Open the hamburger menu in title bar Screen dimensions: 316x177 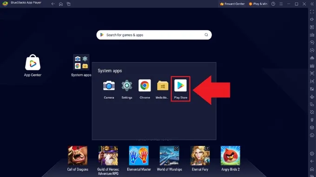[281, 4]
